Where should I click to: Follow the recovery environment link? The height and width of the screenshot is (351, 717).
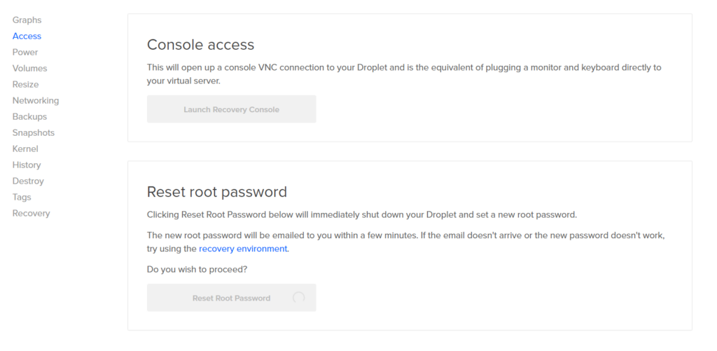tap(243, 249)
